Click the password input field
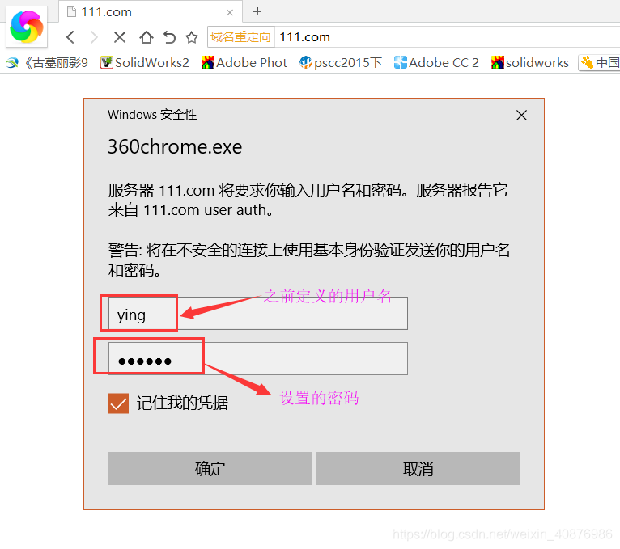This screenshot has width=620, height=549. coord(258,359)
